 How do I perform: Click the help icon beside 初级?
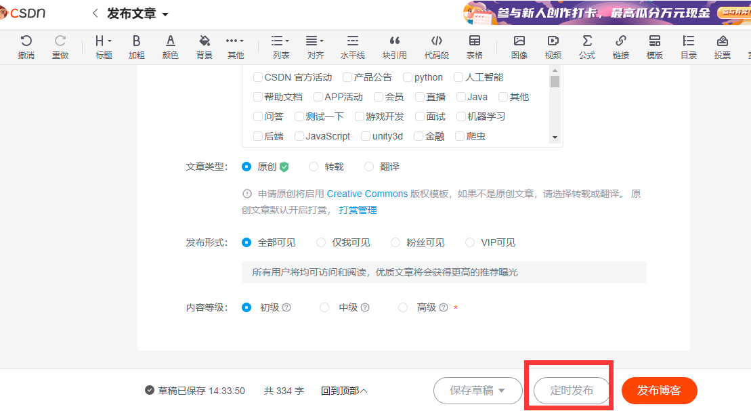pyautogui.click(x=286, y=307)
